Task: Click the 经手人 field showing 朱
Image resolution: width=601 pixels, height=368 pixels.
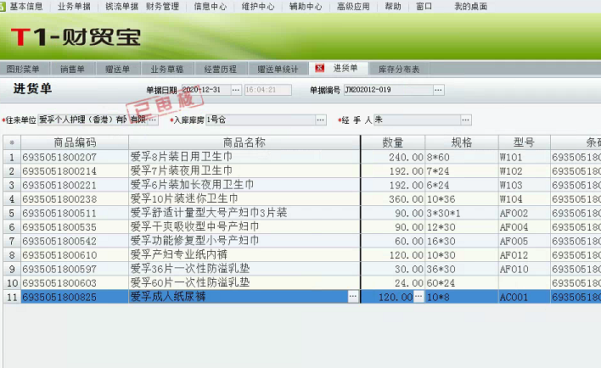Action: [x=417, y=120]
